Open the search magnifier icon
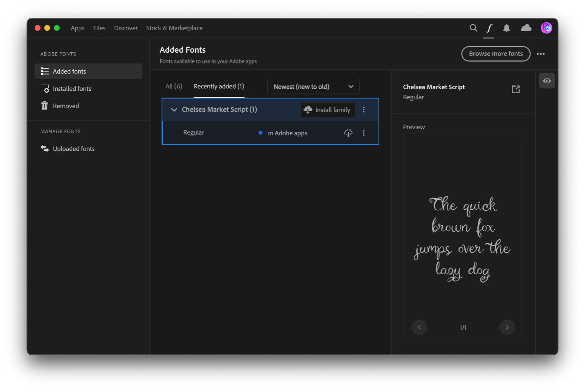 [x=473, y=28]
